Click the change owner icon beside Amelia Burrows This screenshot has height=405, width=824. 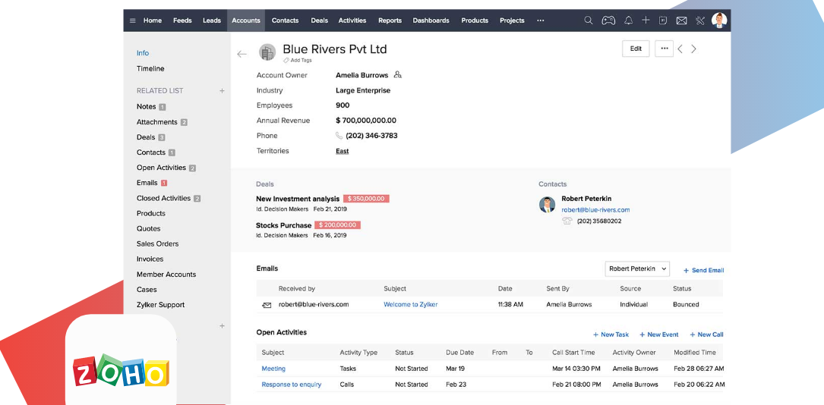pos(398,75)
